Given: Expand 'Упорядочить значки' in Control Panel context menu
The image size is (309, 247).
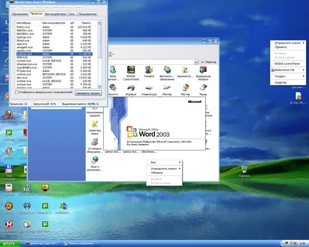Looking at the screenshot, I should coord(165,168).
